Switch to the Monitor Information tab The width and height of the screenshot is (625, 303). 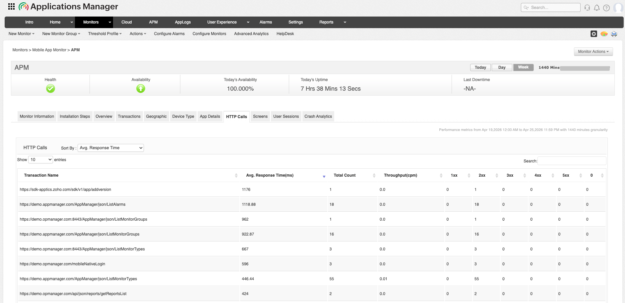point(37,116)
